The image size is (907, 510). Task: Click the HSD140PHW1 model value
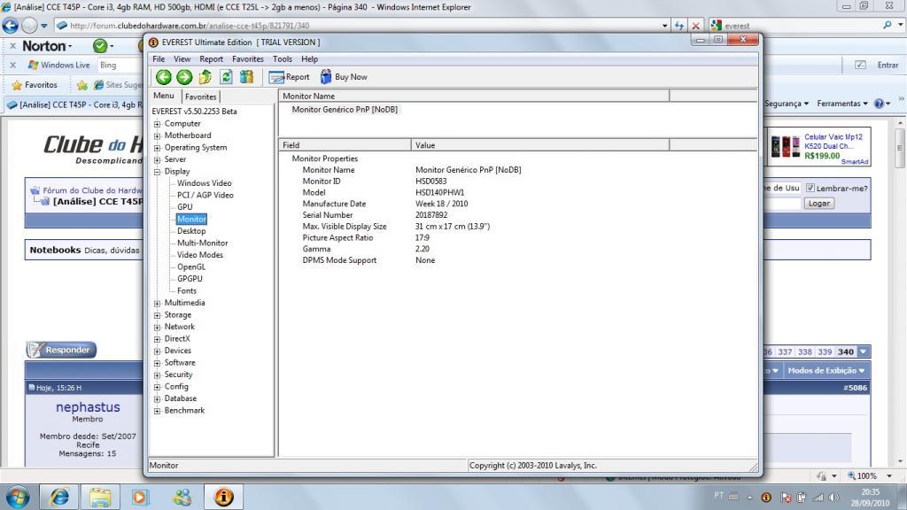click(439, 192)
